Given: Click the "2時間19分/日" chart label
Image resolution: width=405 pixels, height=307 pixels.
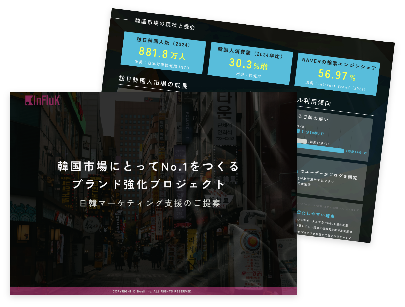Looking at the screenshot, I should tap(356, 152).
